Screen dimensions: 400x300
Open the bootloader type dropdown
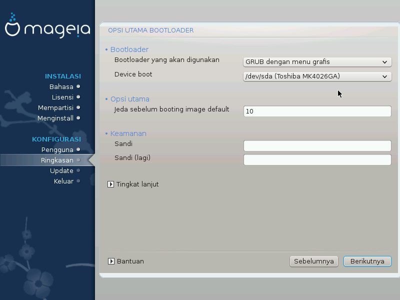pos(317,62)
